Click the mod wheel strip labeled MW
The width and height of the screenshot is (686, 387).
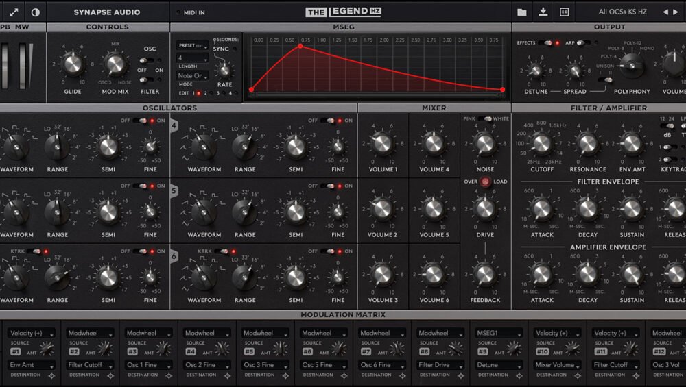tap(24, 66)
